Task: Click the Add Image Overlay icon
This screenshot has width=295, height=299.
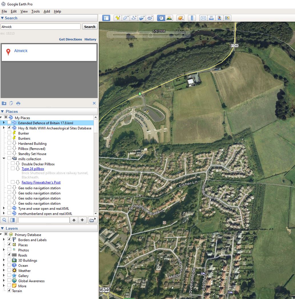Action: [x=142, y=18]
